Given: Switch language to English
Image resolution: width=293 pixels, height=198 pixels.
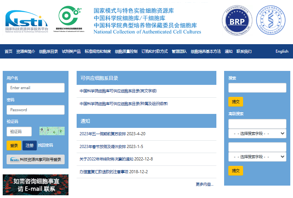Looking at the screenshot, I should (x=282, y=52).
